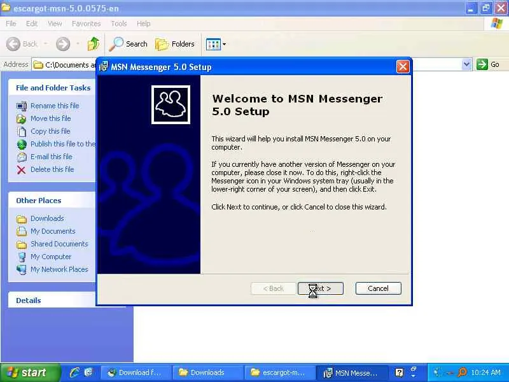
Task: Click the orange magnifier tray icon
Action: tap(461, 372)
